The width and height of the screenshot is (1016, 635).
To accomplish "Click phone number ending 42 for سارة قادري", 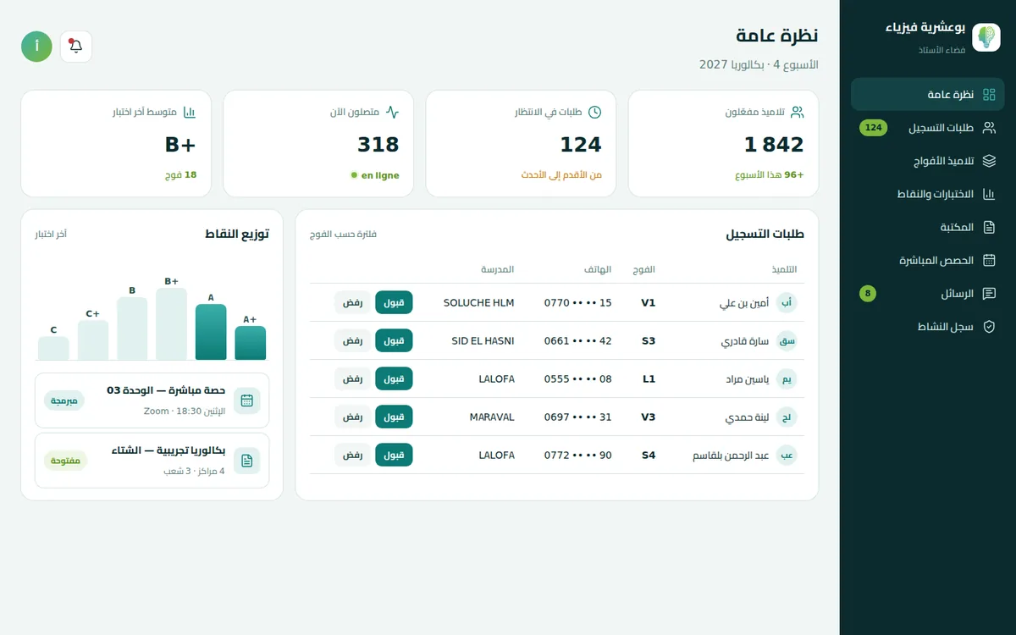I will [x=578, y=341].
